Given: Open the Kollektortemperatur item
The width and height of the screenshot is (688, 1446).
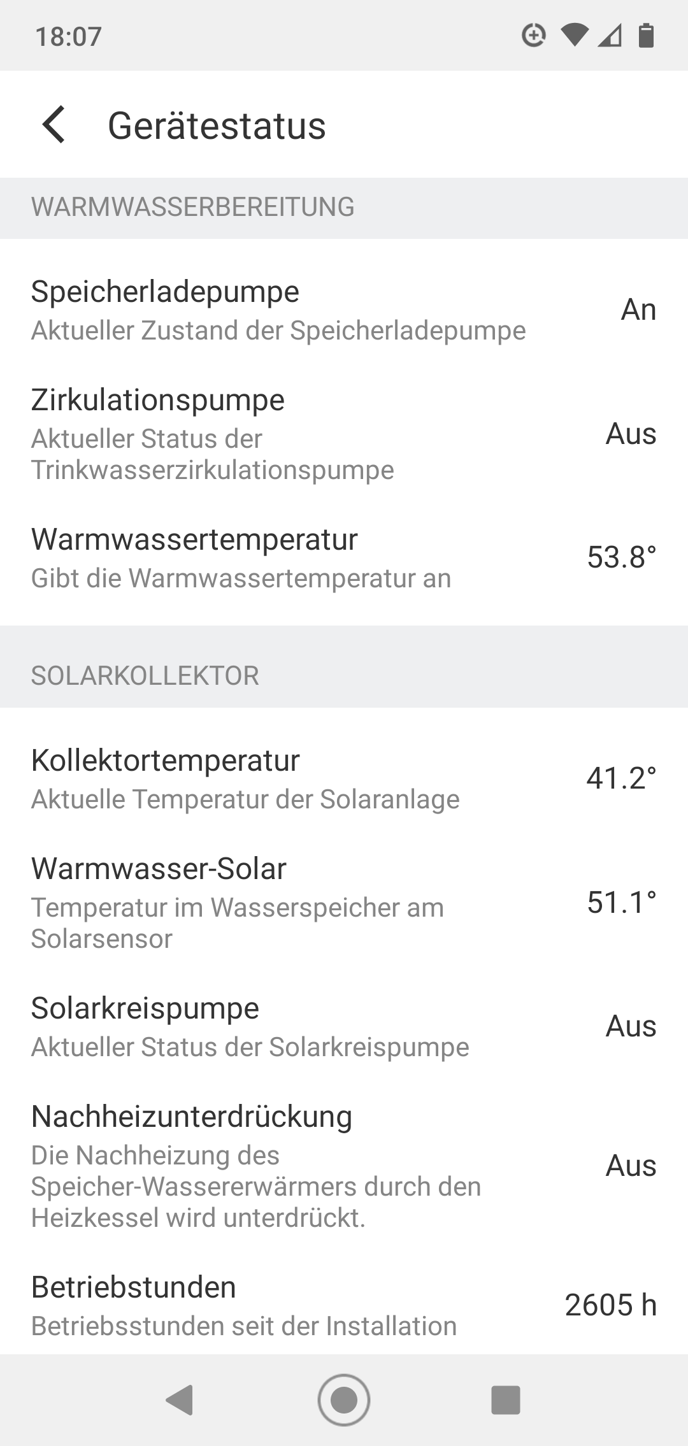Looking at the screenshot, I should 344,779.
